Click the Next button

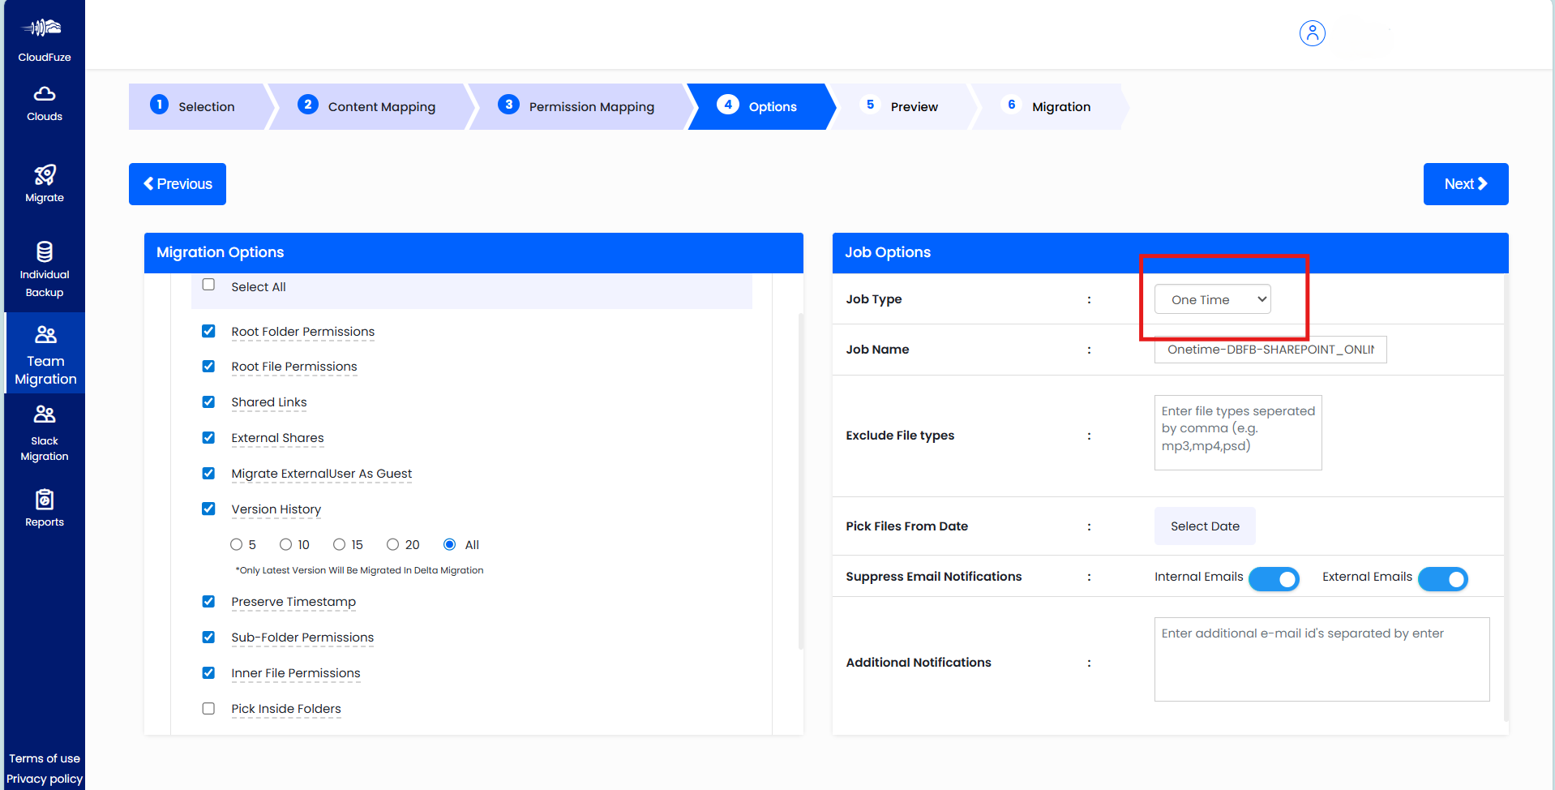tap(1465, 183)
